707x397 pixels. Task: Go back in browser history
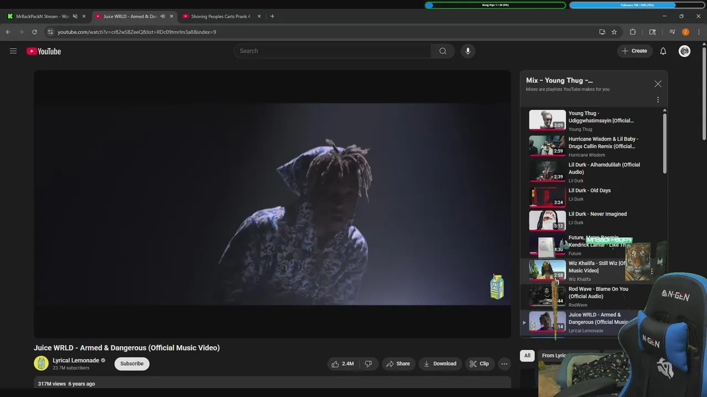click(8, 32)
